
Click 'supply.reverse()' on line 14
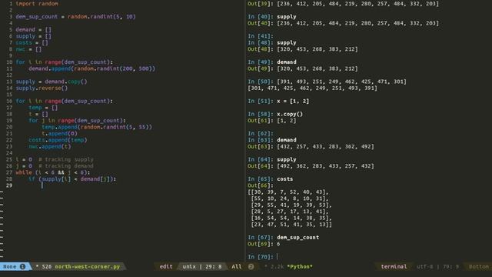click(42, 88)
